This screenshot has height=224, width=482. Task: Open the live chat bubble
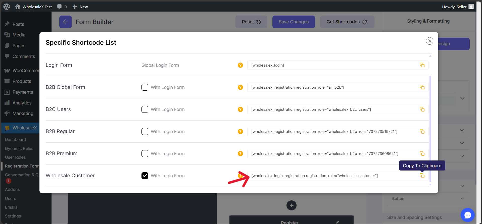[x=467, y=215]
